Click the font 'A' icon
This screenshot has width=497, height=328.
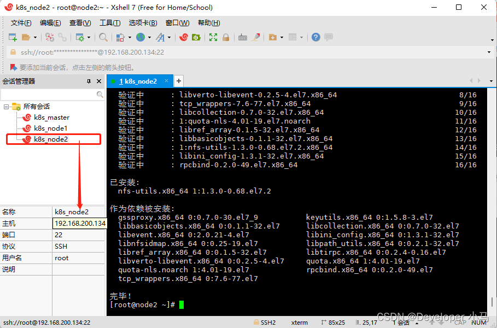point(160,37)
